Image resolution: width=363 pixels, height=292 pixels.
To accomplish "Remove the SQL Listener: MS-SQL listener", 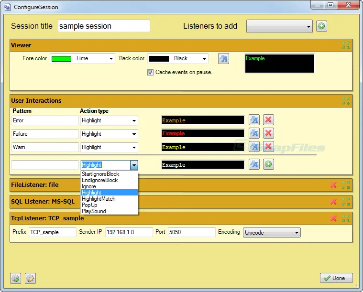I will tap(333, 202).
